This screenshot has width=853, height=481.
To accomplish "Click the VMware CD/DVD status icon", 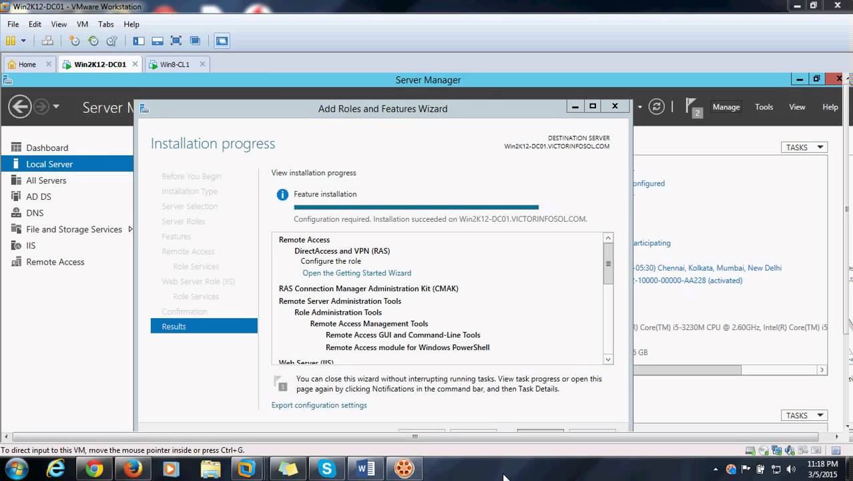I will tap(764, 451).
